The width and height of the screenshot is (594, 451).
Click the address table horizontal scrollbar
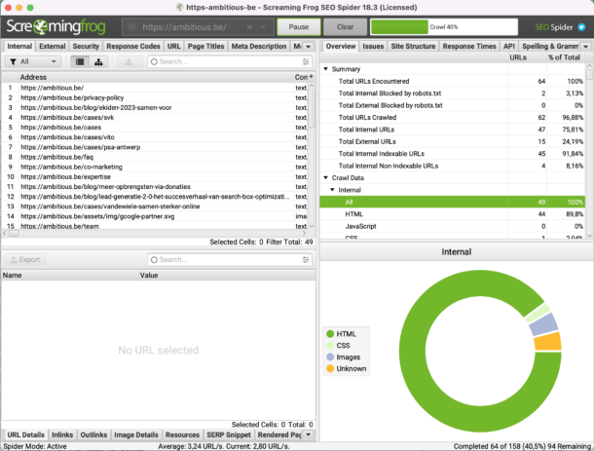(155, 233)
